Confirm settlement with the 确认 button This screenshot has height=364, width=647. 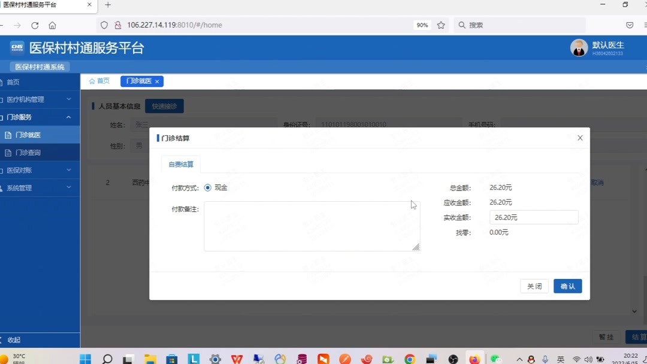[567, 286]
